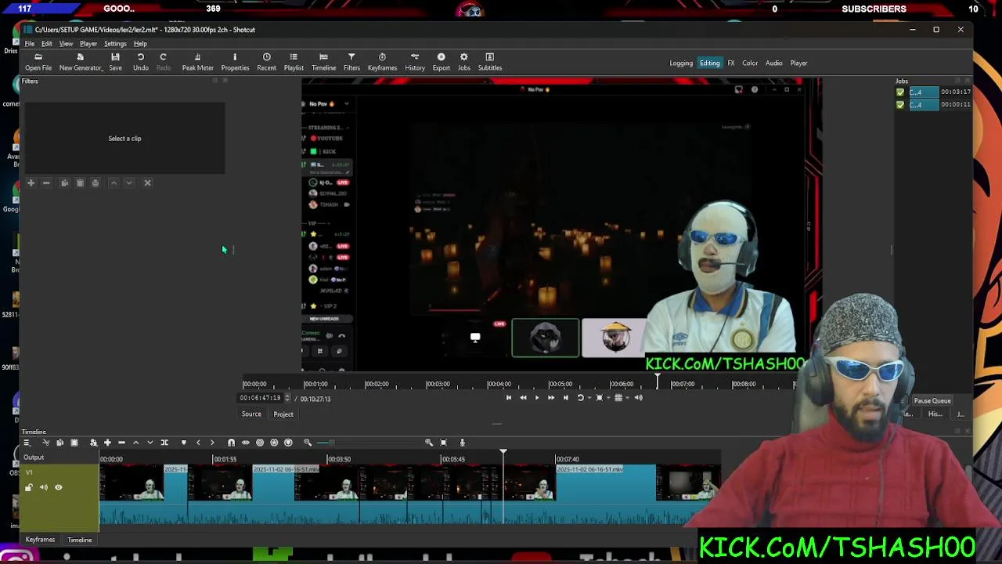The image size is (1002, 564).
Task: Open the Peak Meter panel
Action: tap(197, 62)
